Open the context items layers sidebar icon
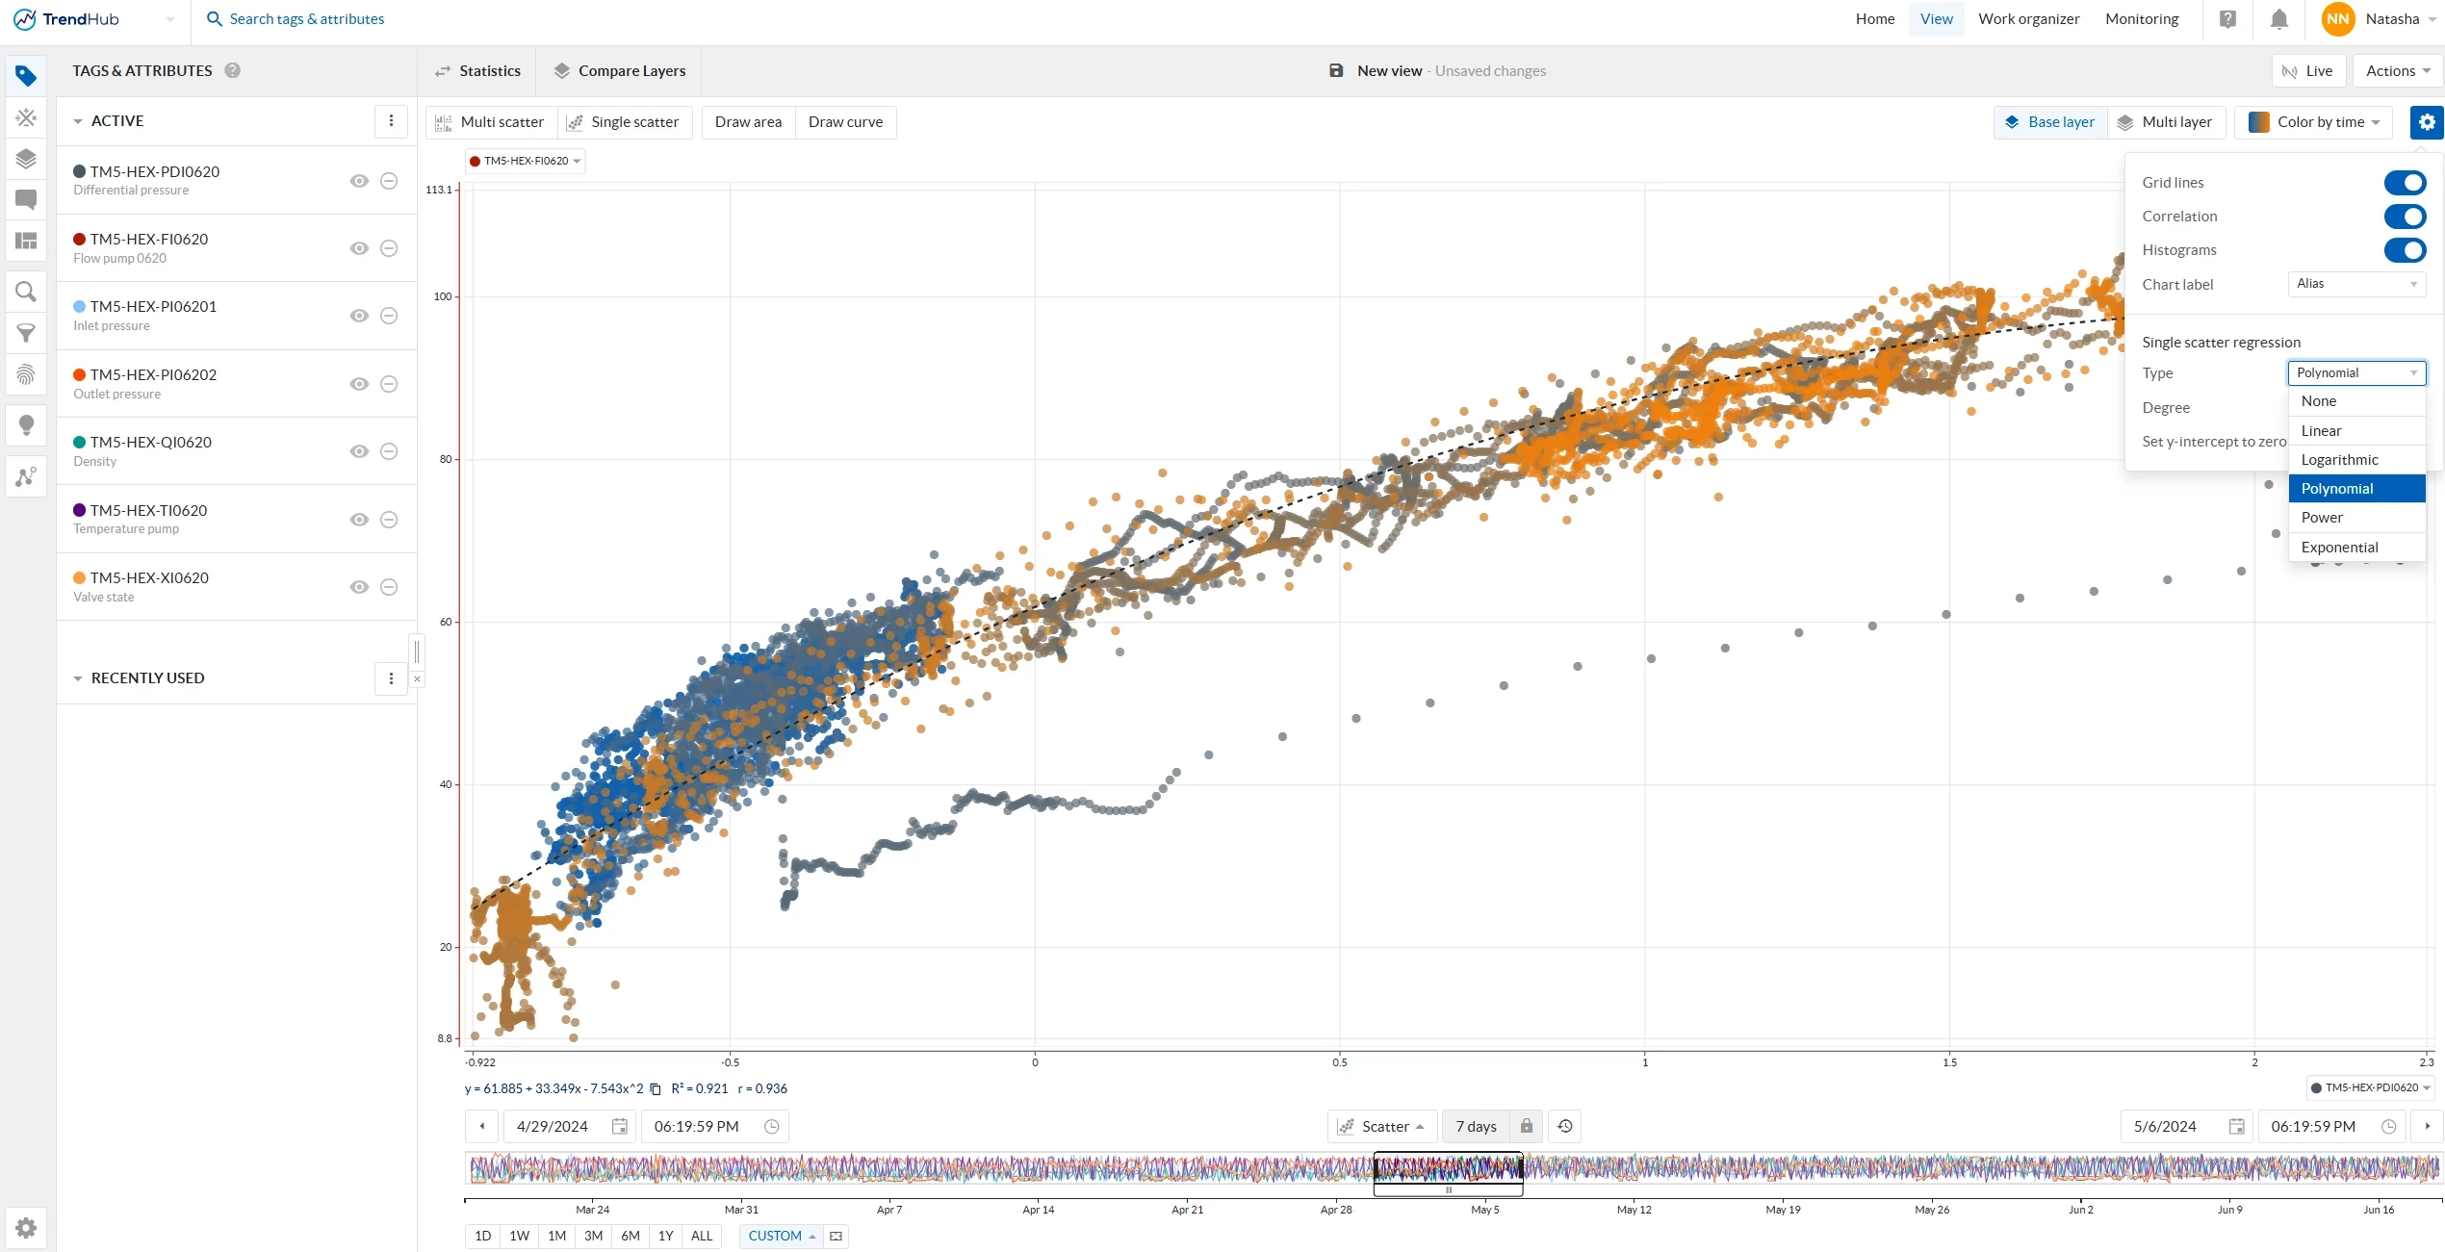This screenshot has width=2445, height=1252. click(x=26, y=159)
